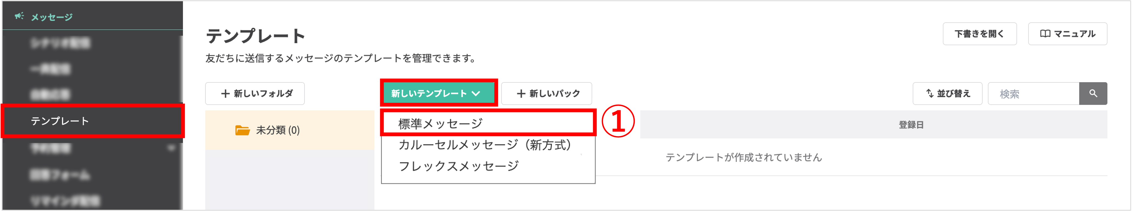Click the 下書きを開く button
Image resolution: width=1132 pixels, height=211 pixels.
[x=980, y=34]
